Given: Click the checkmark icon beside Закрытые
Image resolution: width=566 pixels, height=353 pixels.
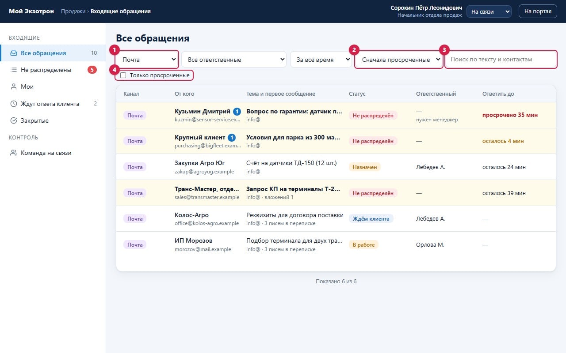Looking at the screenshot, I should point(14,120).
